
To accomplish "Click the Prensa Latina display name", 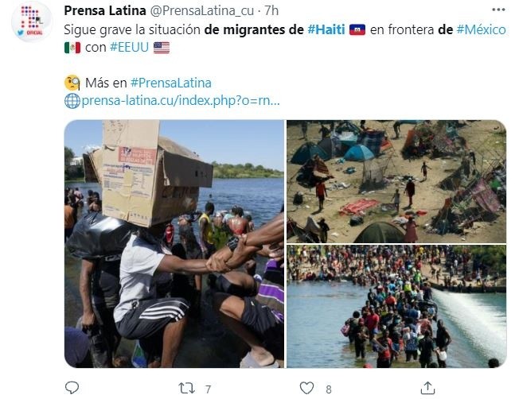I will [105, 11].
